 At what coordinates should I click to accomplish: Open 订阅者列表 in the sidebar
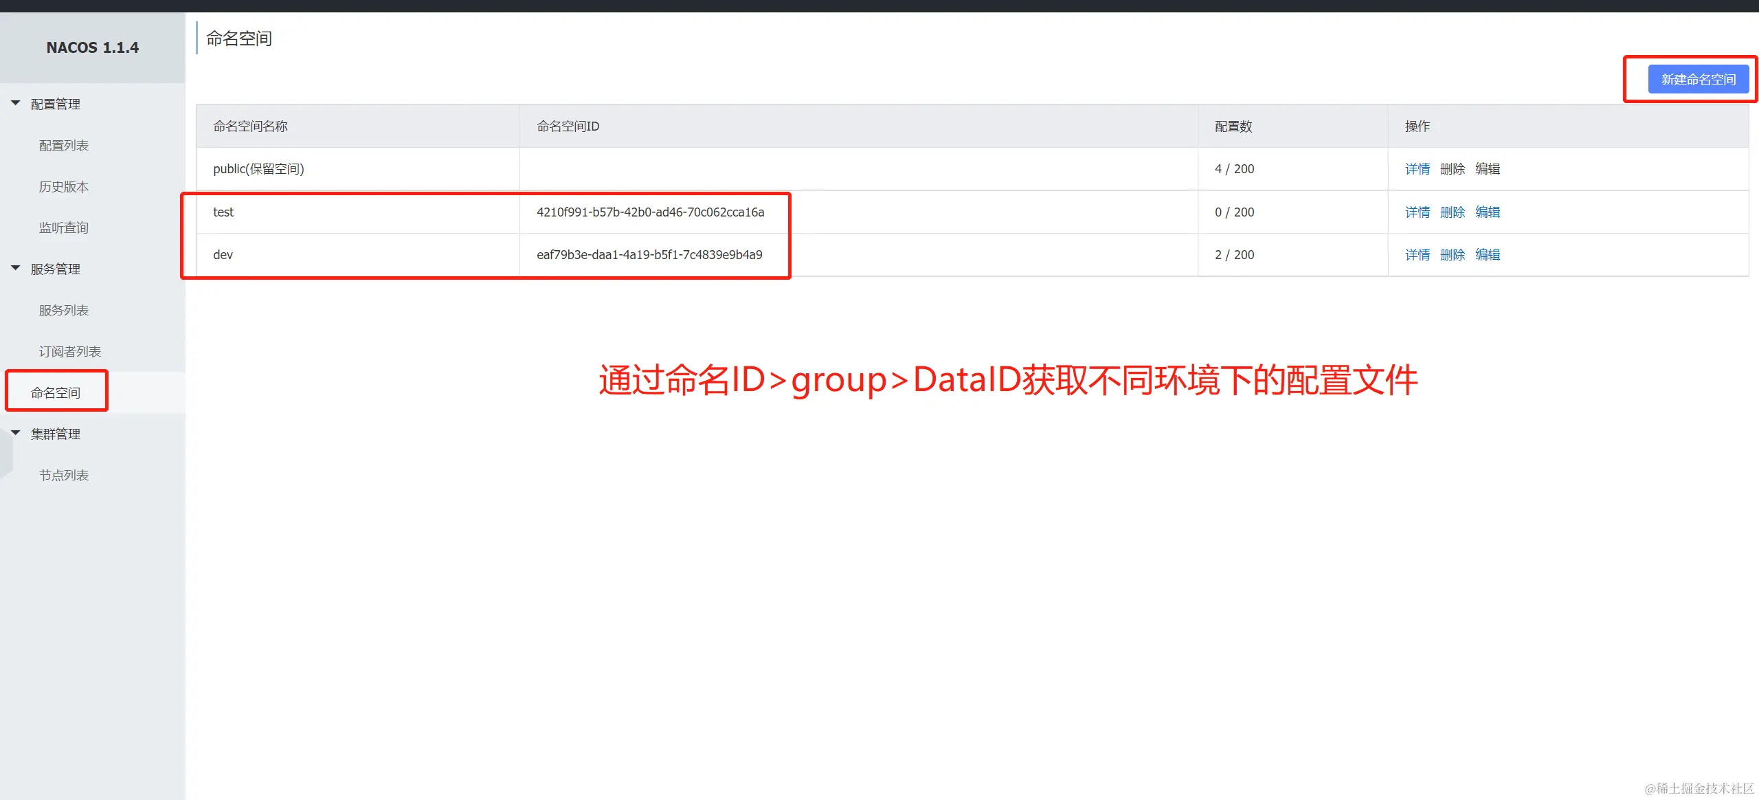[69, 351]
